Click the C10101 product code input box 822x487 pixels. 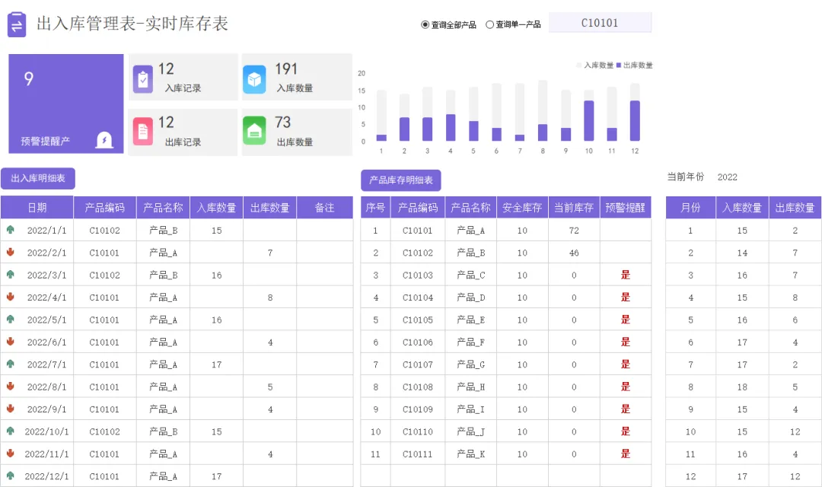click(x=600, y=23)
